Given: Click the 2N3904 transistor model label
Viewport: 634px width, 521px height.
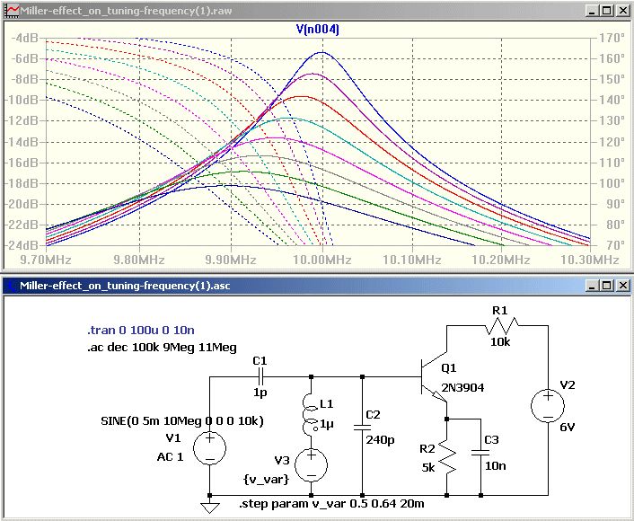Looking at the screenshot, I should 462,387.
